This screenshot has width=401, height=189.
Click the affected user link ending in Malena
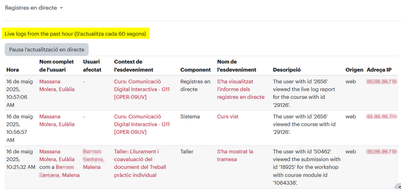click(94, 159)
